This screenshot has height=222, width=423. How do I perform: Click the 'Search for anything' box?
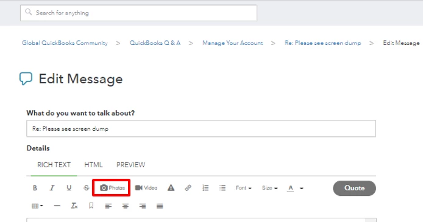(x=138, y=13)
